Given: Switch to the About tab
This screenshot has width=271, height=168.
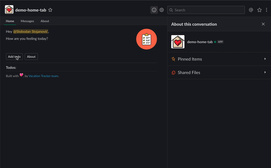Looking at the screenshot, I should point(45,21).
